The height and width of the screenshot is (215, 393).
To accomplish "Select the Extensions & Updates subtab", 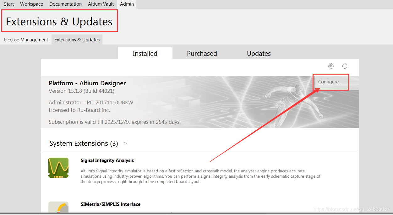I will [77, 40].
